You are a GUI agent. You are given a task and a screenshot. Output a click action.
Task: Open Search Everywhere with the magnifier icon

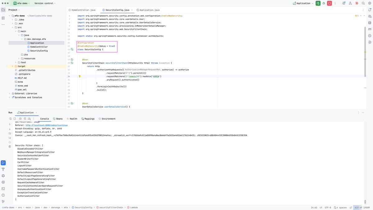363,3
